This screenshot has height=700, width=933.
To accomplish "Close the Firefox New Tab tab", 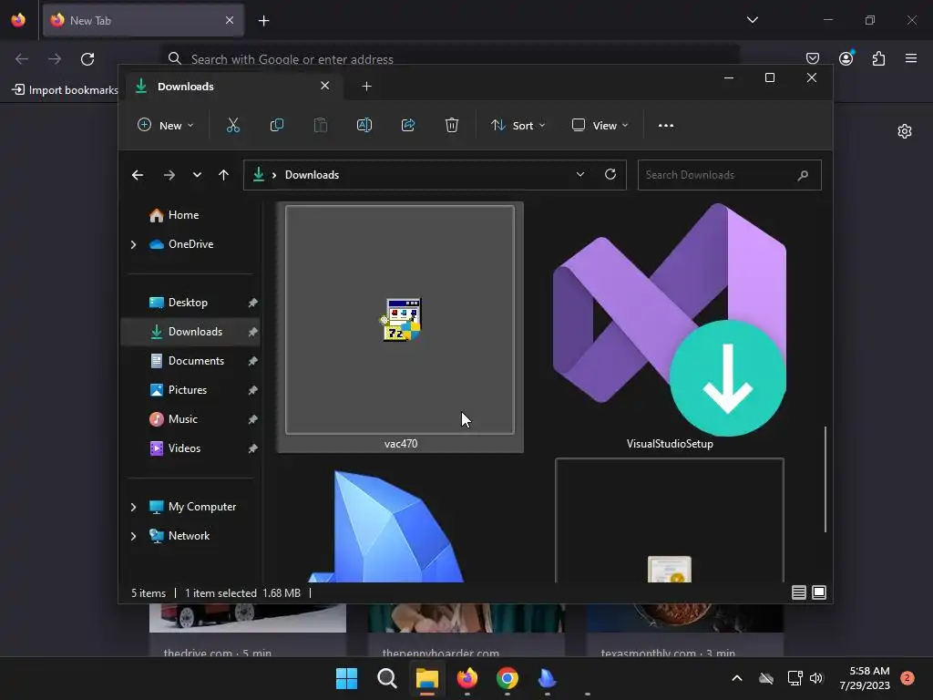I will click(230, 20).
